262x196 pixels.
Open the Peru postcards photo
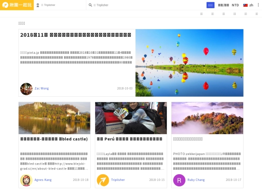click(x=131, y=118)
